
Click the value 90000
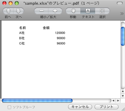(x=61, y=38)
